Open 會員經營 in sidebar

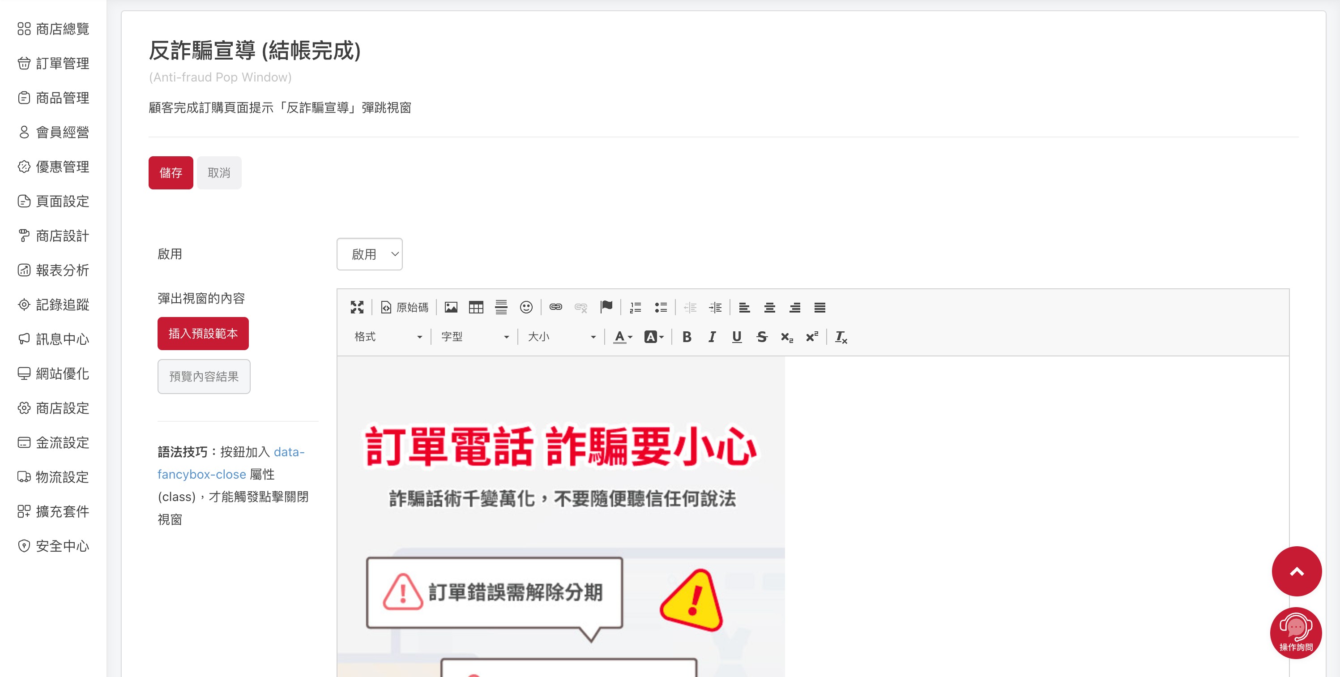click(x=53, y=132)
